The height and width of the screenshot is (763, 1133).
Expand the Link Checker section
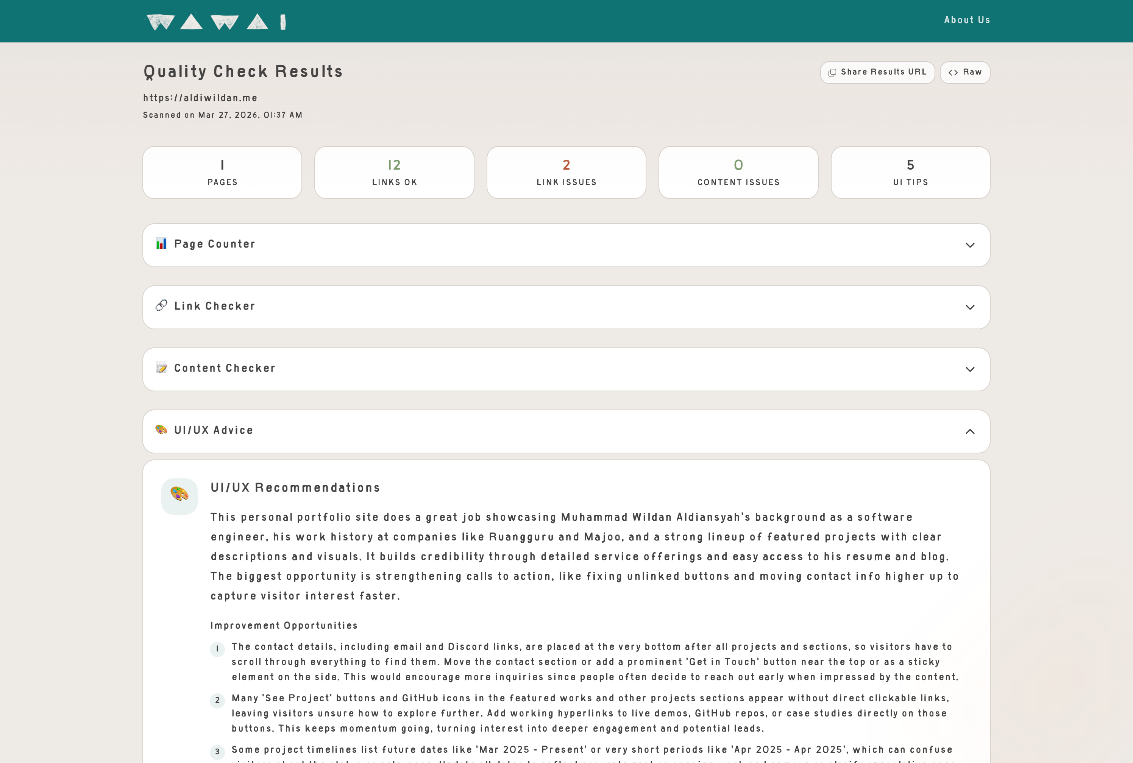click(566, 308)
